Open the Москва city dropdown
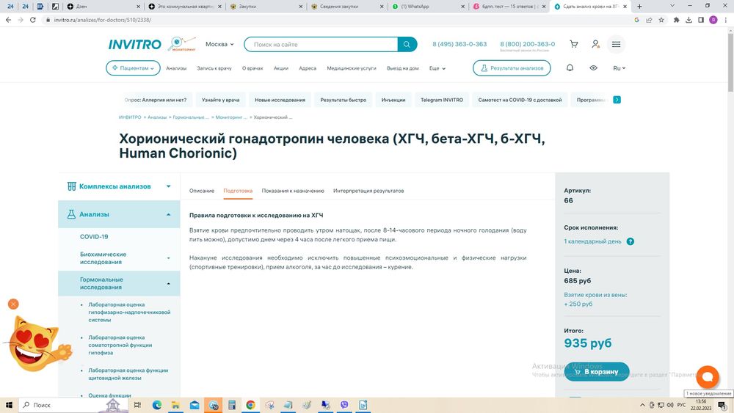The height and width of the screenshot is (413, 734). [x=219, y=44]
